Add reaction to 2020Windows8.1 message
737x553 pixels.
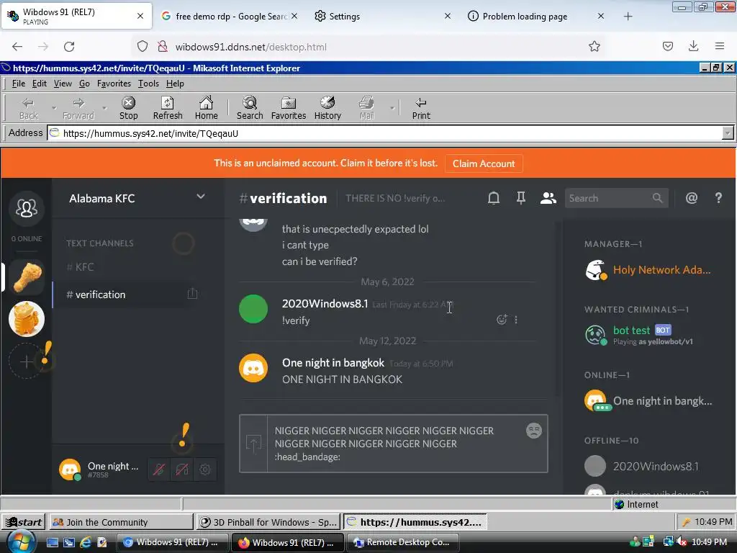click(502, 320)
